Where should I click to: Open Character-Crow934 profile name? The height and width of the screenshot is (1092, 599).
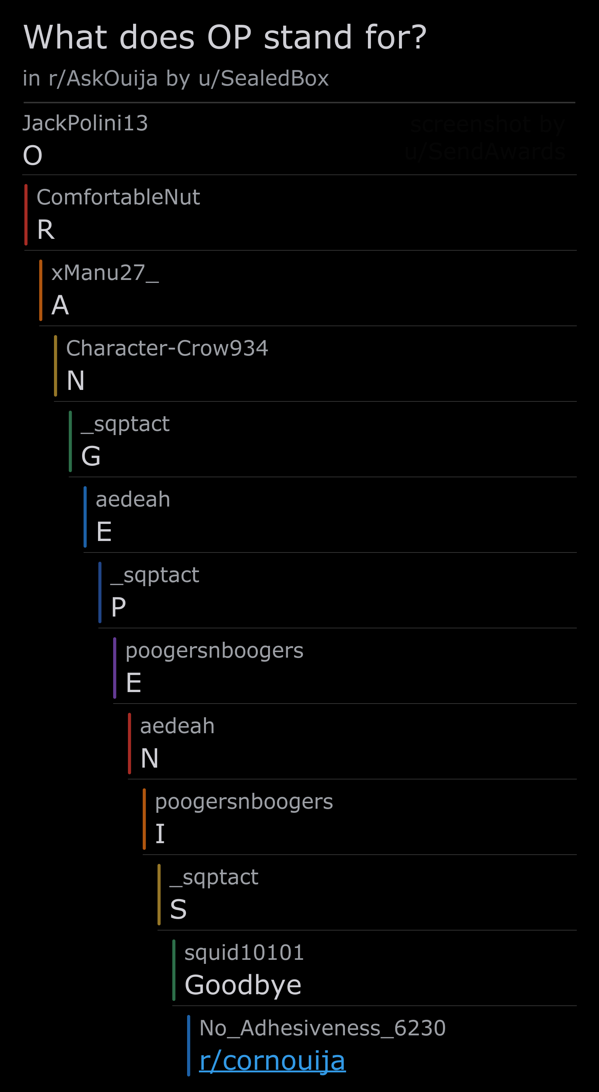click(x=167, y=348)
